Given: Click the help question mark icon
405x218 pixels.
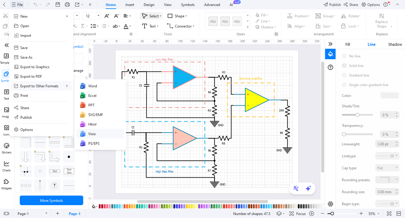Looking at the screenshot, I should point(330,67).
